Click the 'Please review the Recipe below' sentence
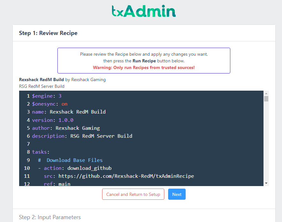This screenshot has width=282, height=222. (144, 54)
